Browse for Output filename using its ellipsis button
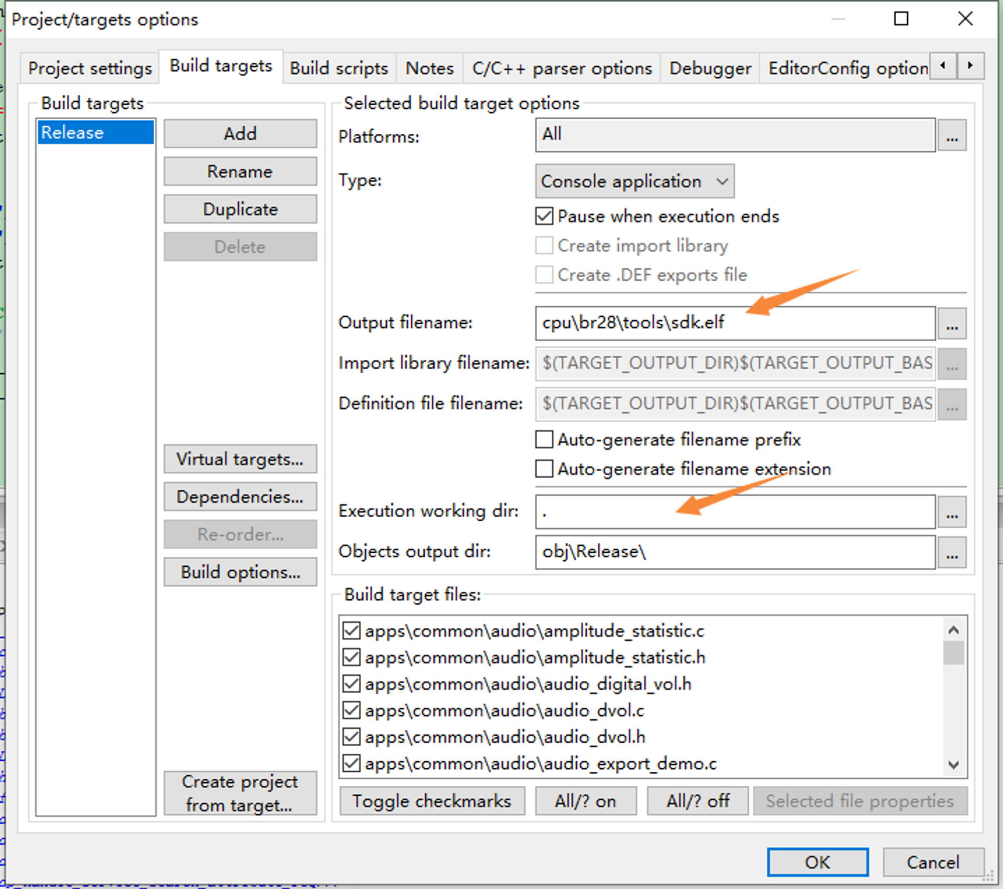The image size is (1003, 889). pos(952,323)
